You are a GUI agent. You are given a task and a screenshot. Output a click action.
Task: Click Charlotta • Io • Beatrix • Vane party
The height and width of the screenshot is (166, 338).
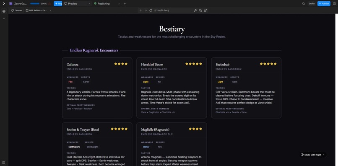[231, 112]
